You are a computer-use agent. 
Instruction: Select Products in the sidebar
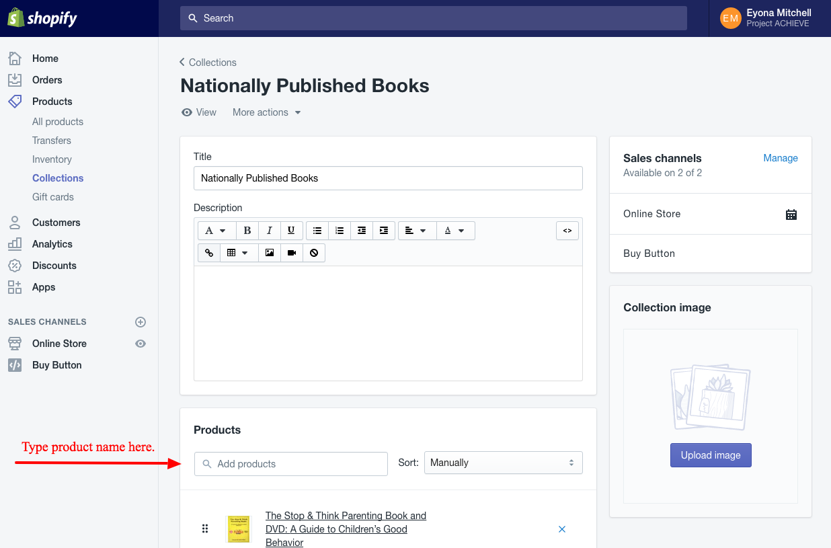[x=52, y=102]
